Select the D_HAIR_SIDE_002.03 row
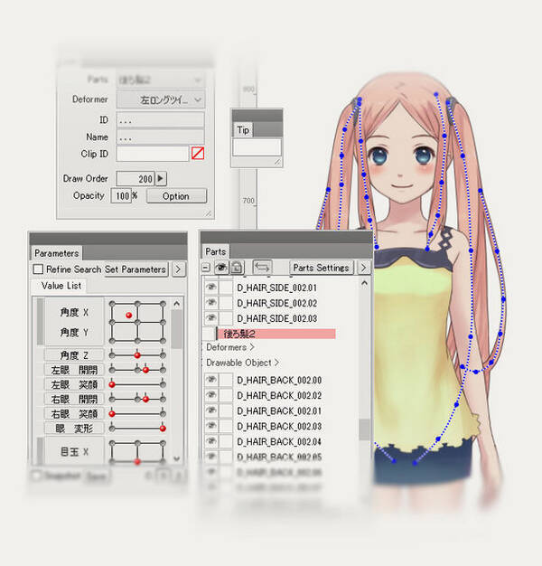The image size is (542, 566). click(277, 318)
